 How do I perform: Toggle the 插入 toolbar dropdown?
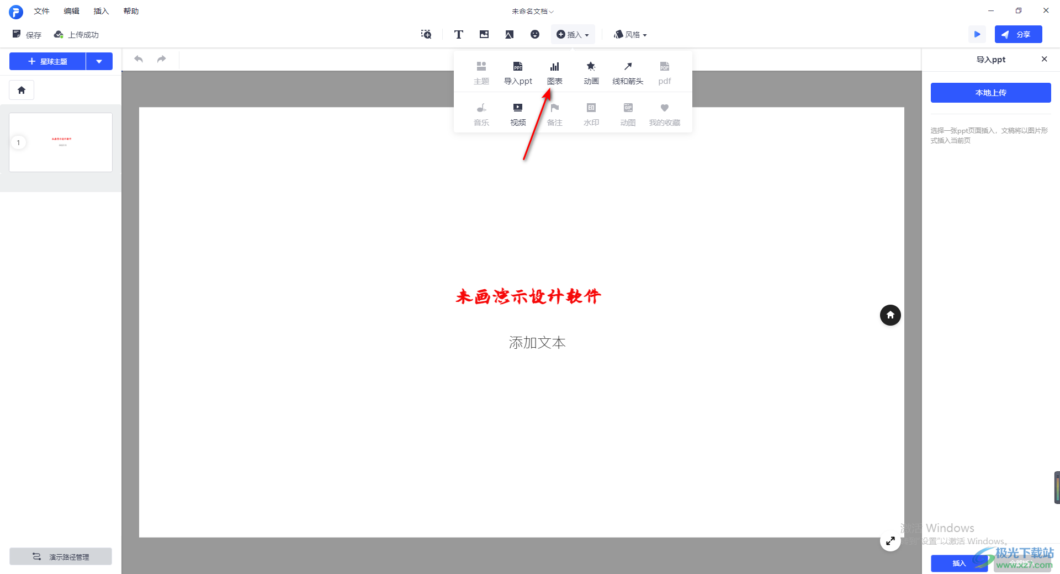point(573,34)
